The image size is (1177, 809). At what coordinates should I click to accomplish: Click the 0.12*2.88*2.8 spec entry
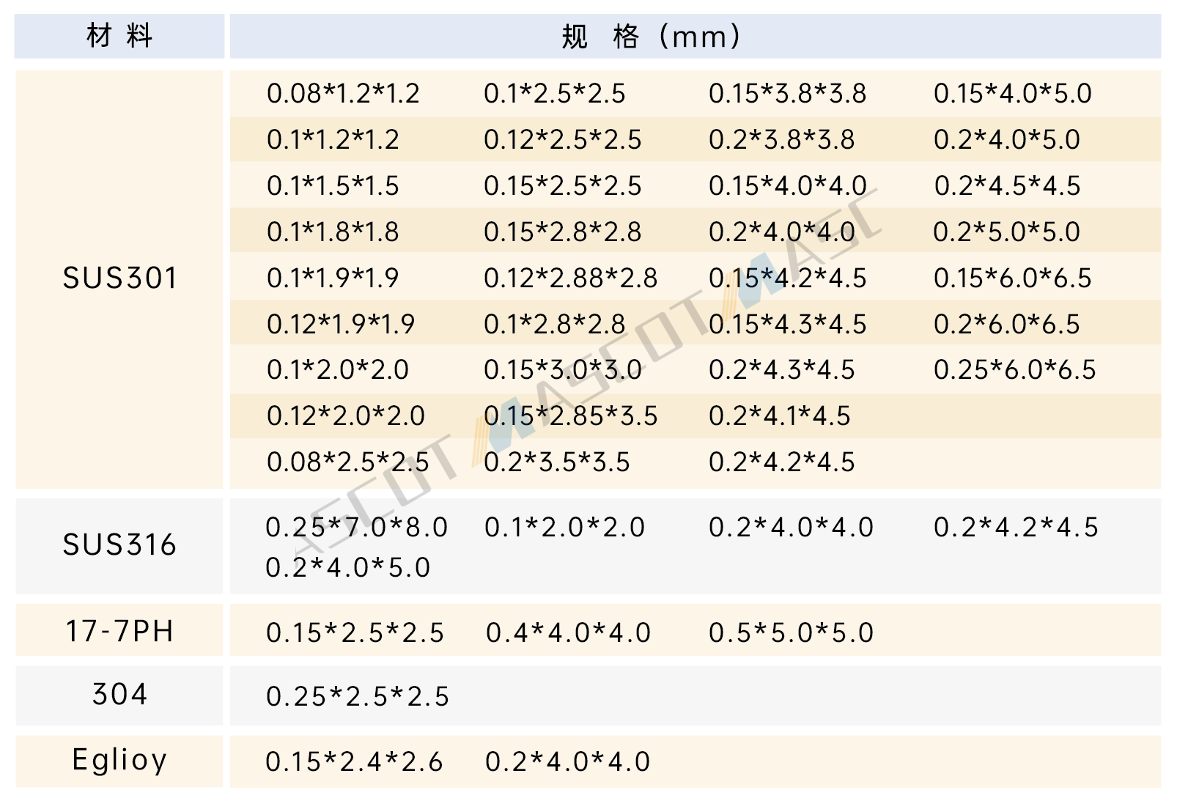pyautogui.click(x=570, y=278)
